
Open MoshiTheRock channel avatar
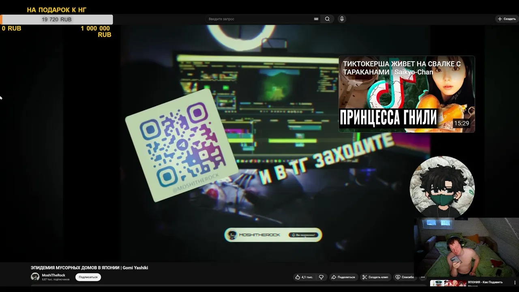click(x=35, y=277)
